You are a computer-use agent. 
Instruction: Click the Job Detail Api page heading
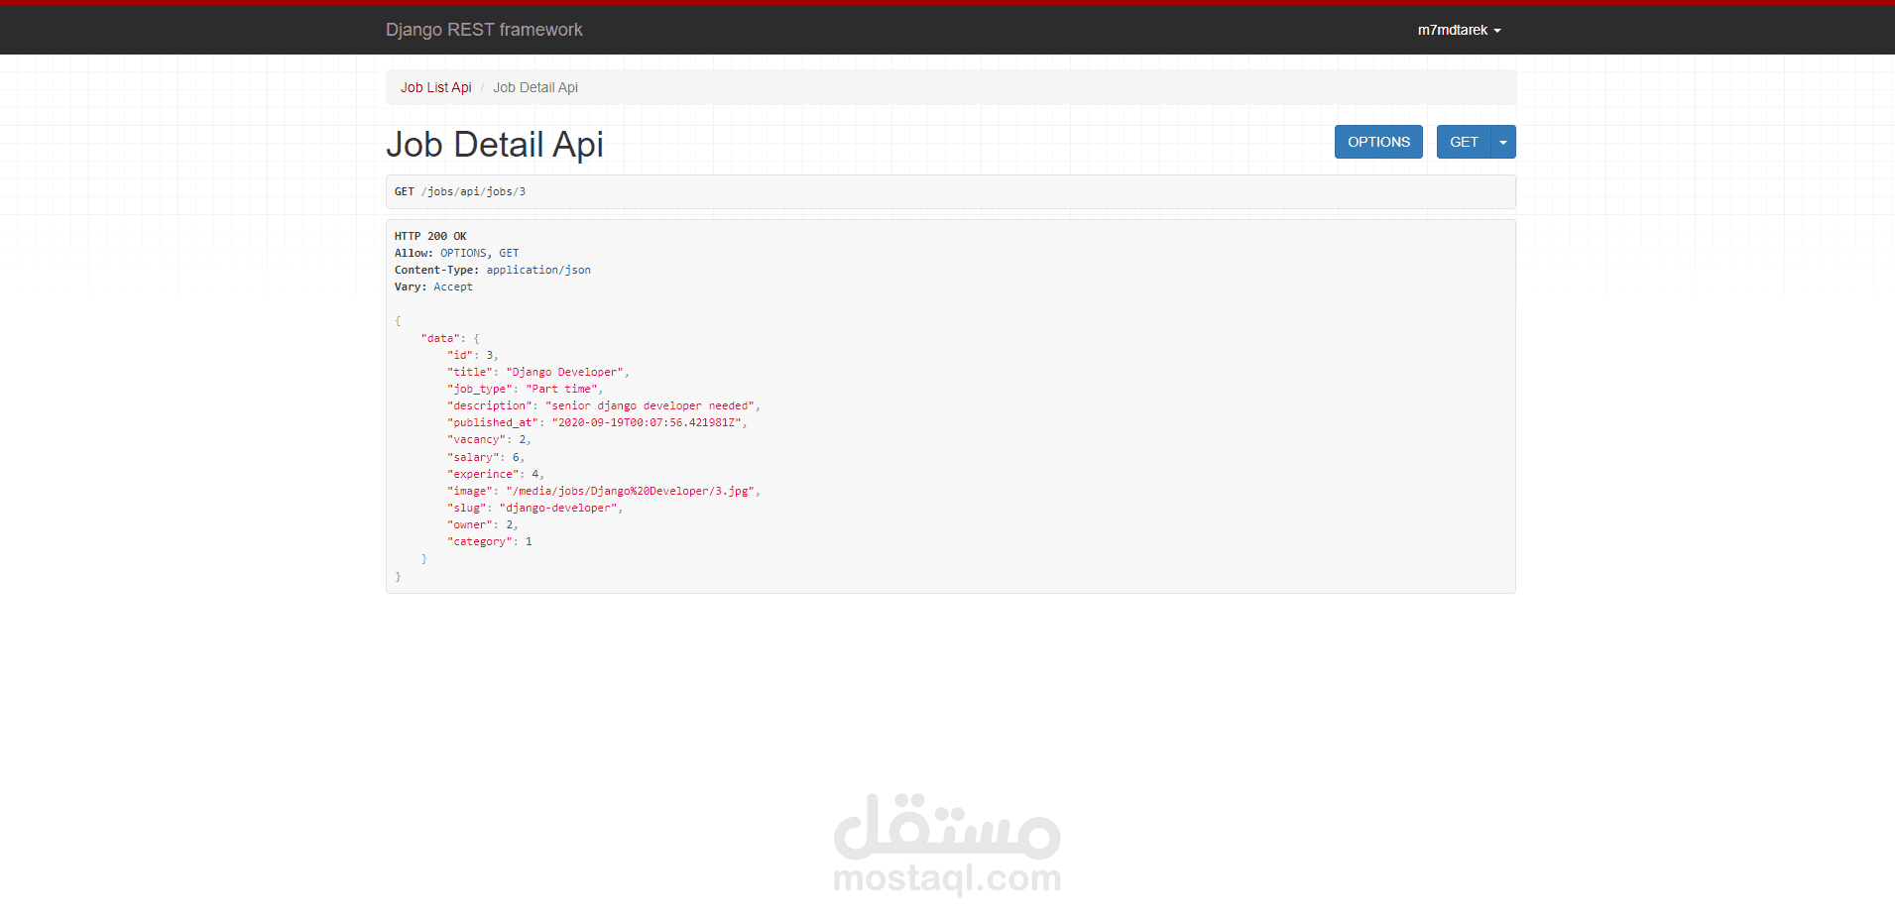(x=495, y=145)
